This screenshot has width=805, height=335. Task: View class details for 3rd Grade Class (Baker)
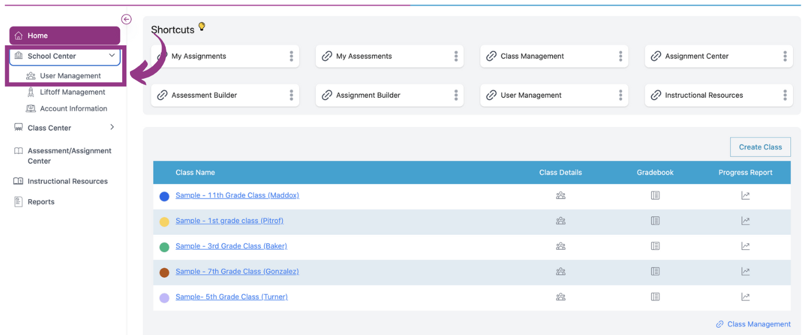[x=561, y=246]
